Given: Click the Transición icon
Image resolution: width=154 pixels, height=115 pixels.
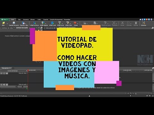Looking at the screenshot, I should pos(114,23).
